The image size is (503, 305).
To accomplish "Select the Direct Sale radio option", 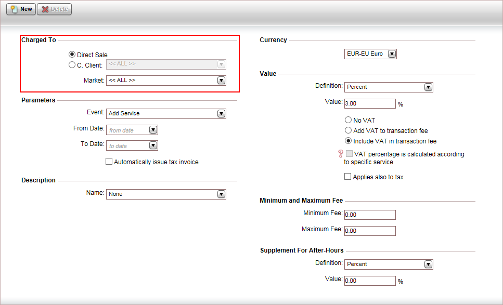I will 72,55.
